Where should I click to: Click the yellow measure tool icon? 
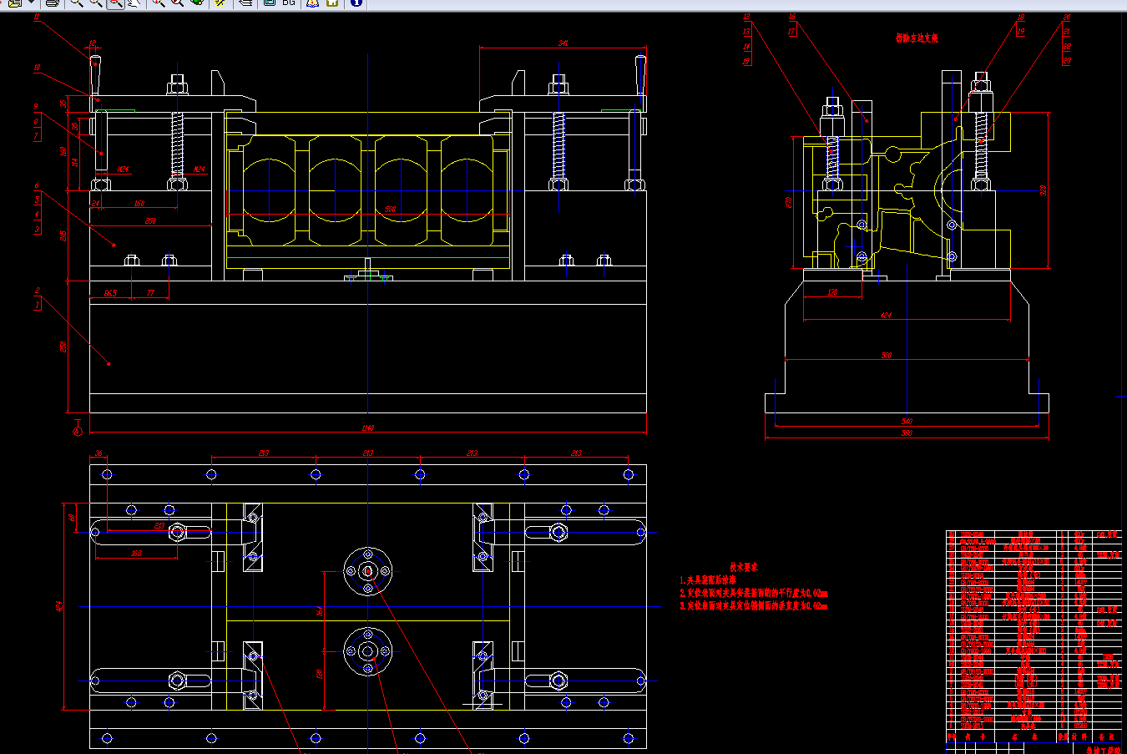pyautogui.click(x=220, y=3)
